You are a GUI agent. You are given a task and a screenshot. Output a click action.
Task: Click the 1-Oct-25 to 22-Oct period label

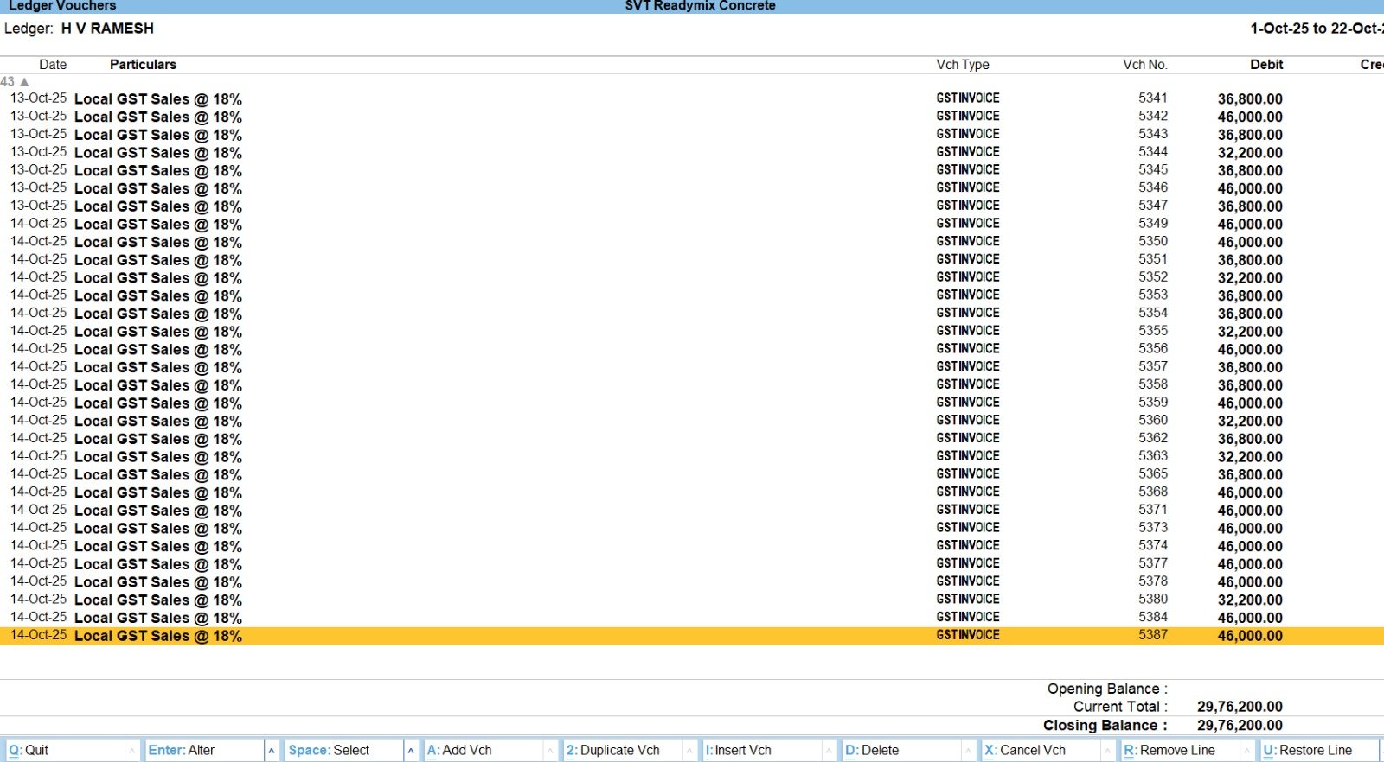point(1315,29)
